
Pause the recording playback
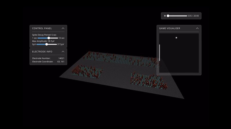165,16
